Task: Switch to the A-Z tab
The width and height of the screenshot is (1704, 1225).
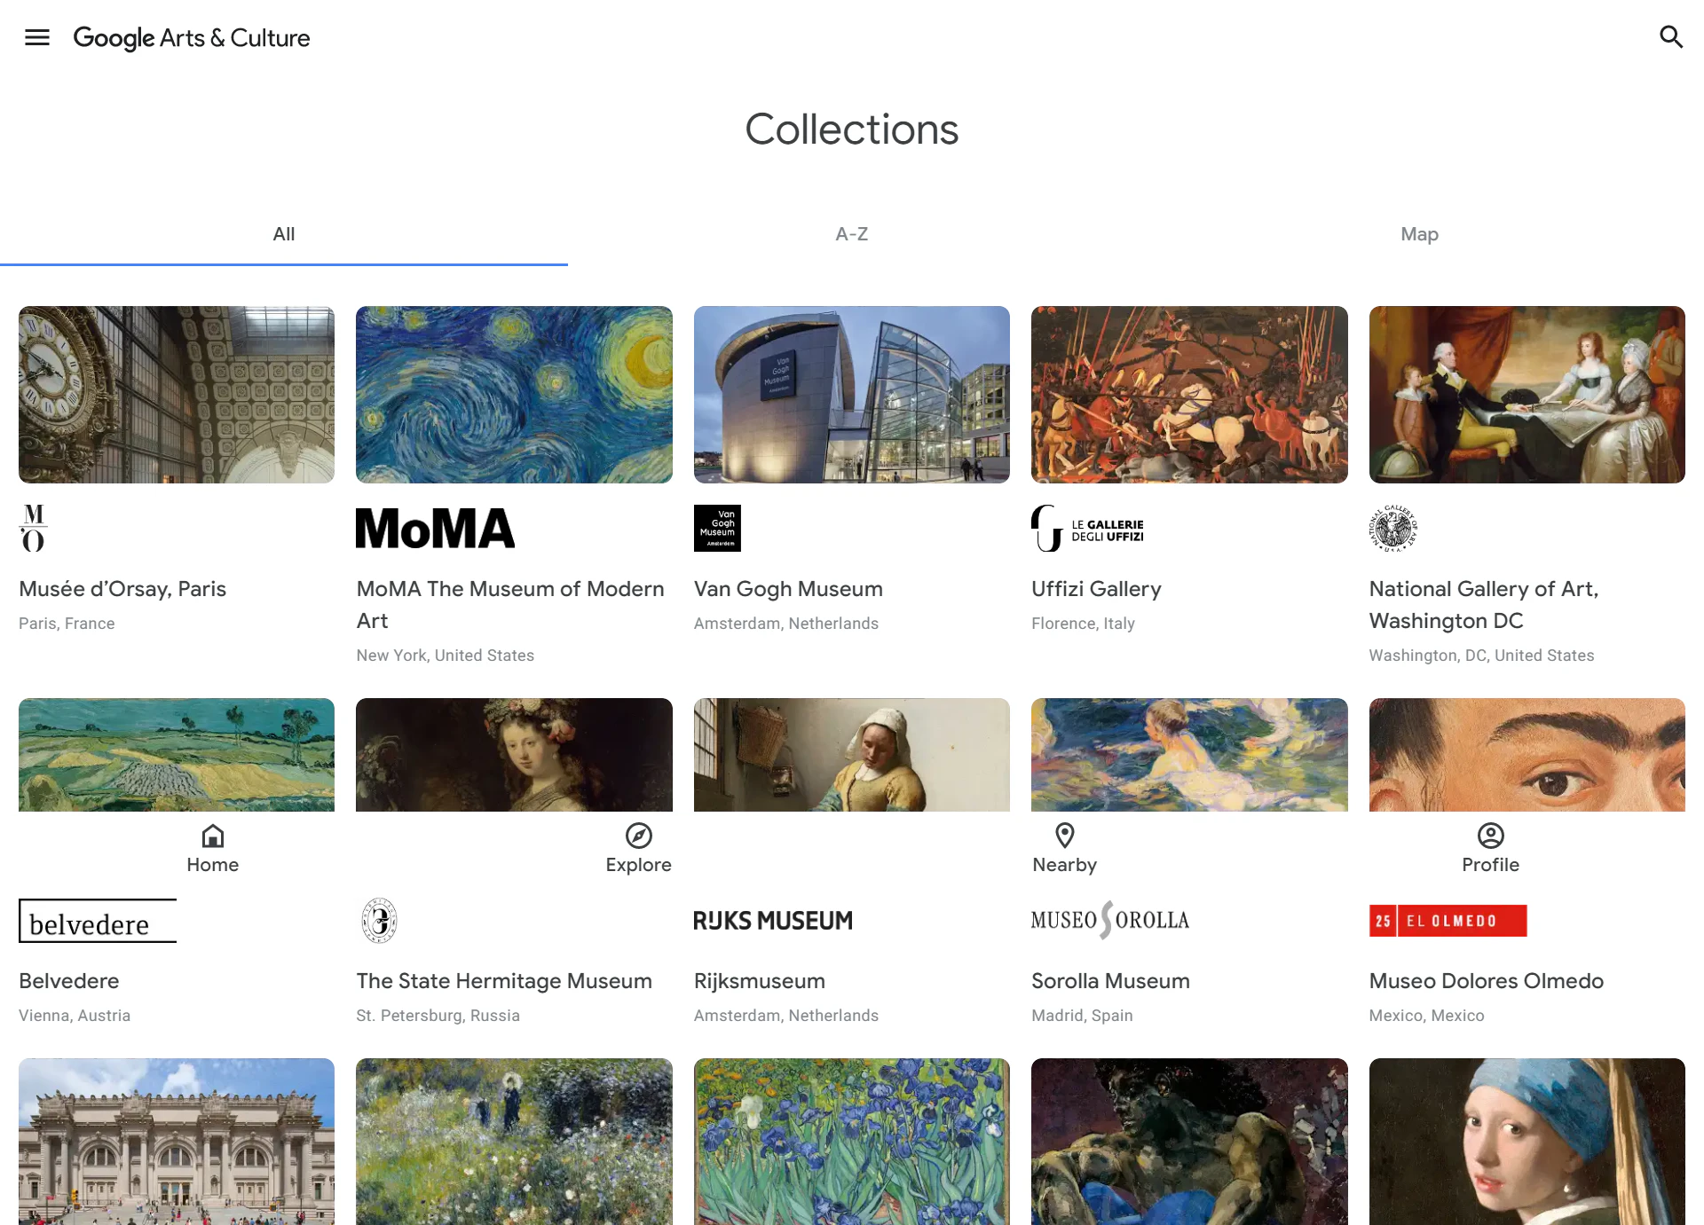Action: click(851, 234)
